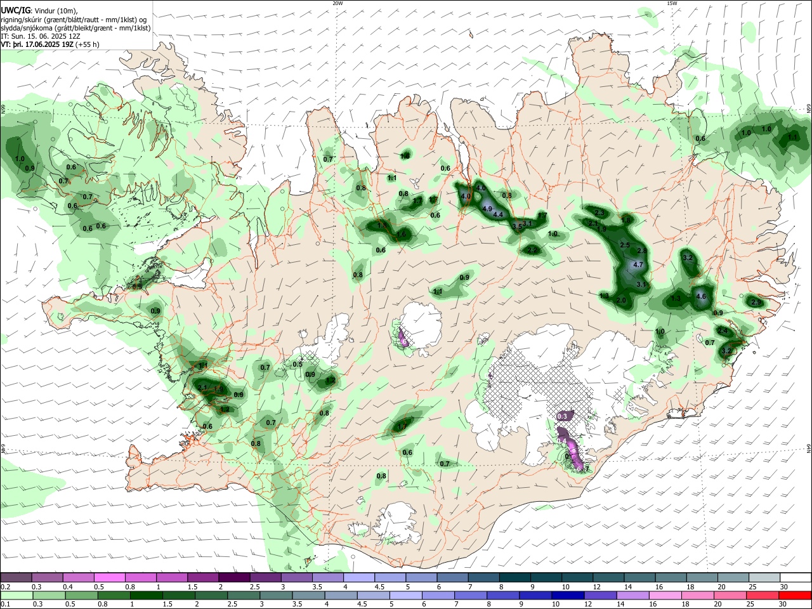This screenshot has width=812, height=609.
Task: Select the first upper-row swatch between 0.2 and 0.3
Action: 16,578
